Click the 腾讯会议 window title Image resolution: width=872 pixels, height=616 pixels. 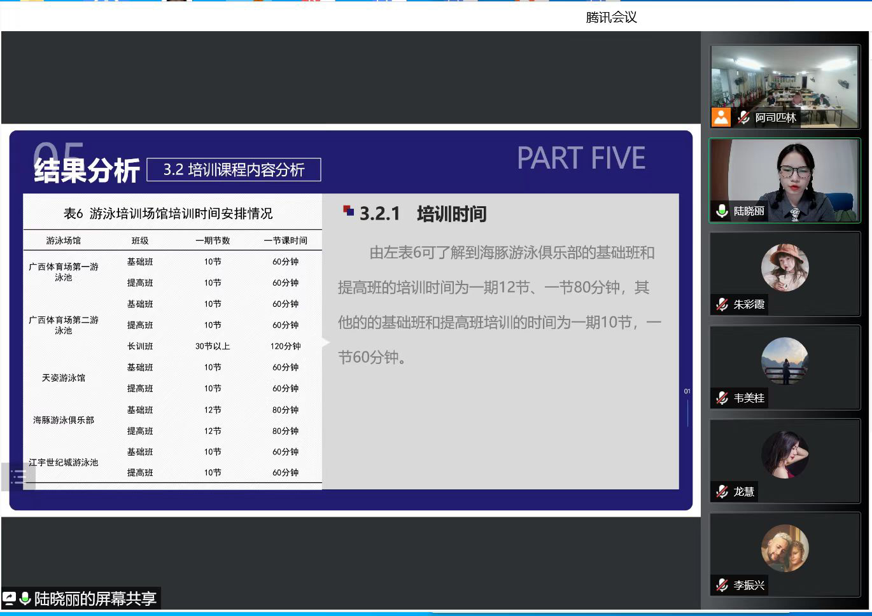(611, 18)
